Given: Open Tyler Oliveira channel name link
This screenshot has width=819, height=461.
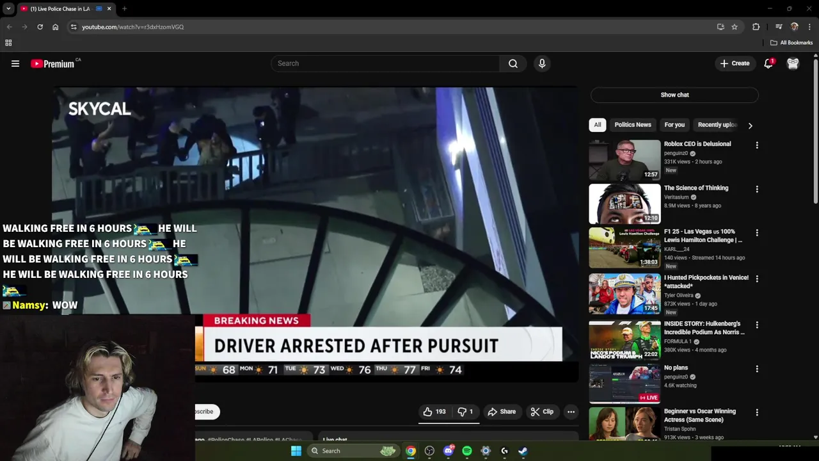Looking at the screenshot, I should (679, 295).
